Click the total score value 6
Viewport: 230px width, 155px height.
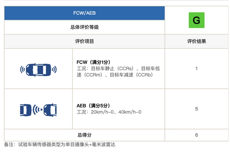[x=196, y=135]
